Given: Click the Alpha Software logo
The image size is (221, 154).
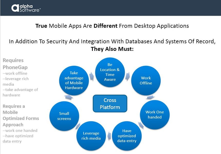Looking at the screenshot, I should pos(26,8).
